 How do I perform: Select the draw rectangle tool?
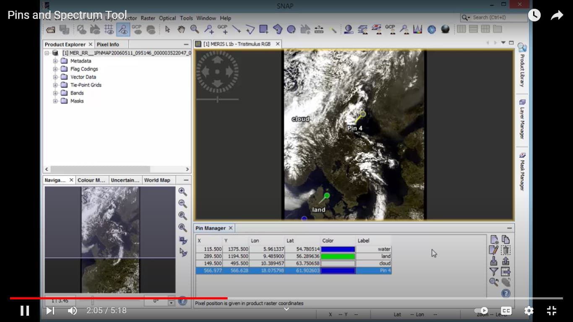point(264,29)
